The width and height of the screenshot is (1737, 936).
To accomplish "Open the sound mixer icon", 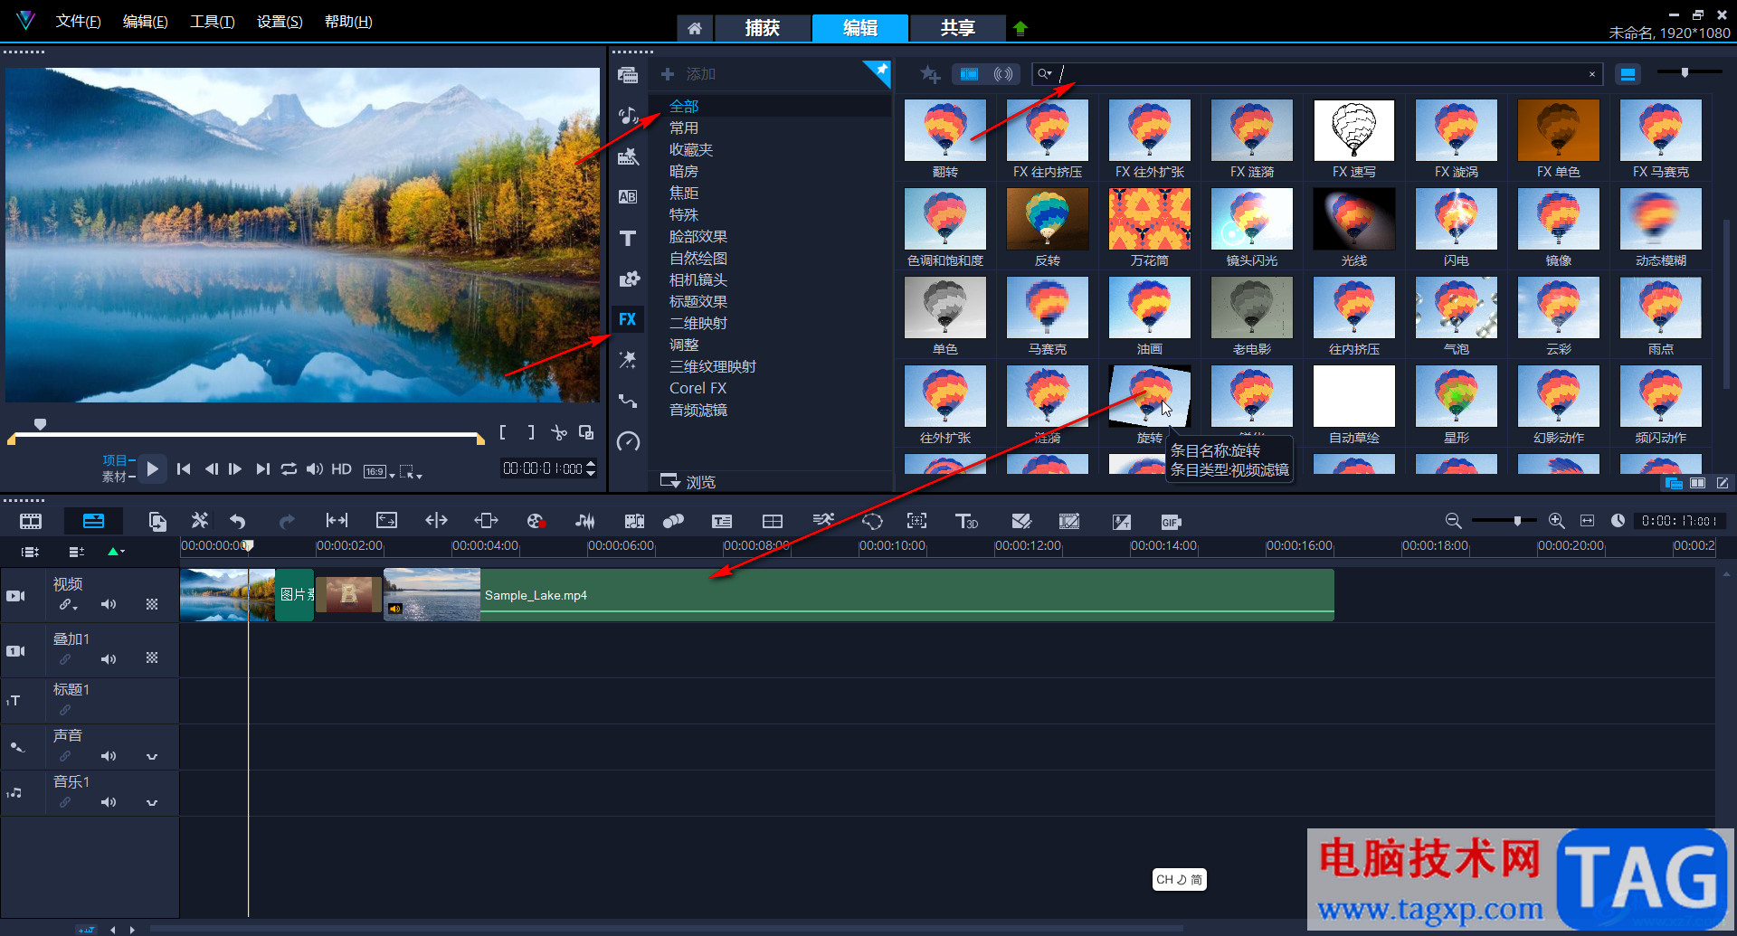I will 585,521.
